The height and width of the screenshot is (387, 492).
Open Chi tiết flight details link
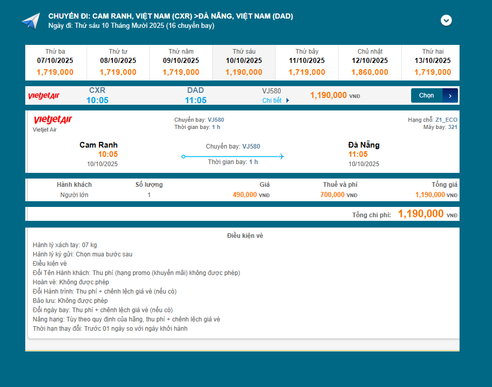pyautogui.click(x=272, y=101)
